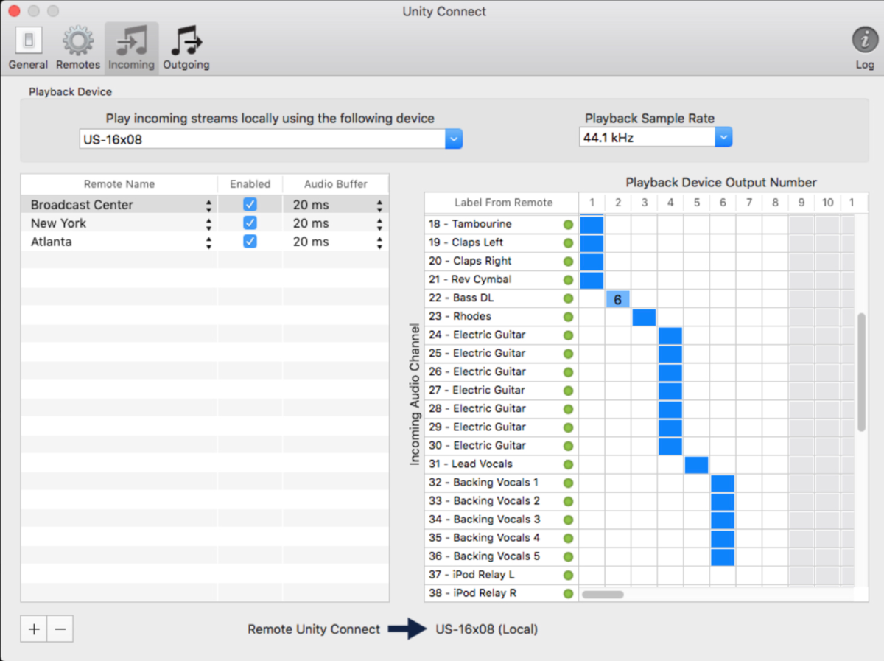This screenshot has height=661, width=884.
Task: Click the Audio Buffer column header
Action: click(335, 184)
